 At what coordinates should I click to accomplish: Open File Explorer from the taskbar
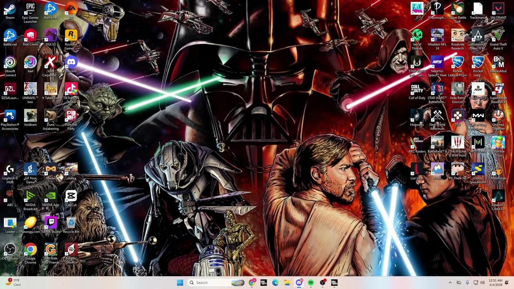287,283
